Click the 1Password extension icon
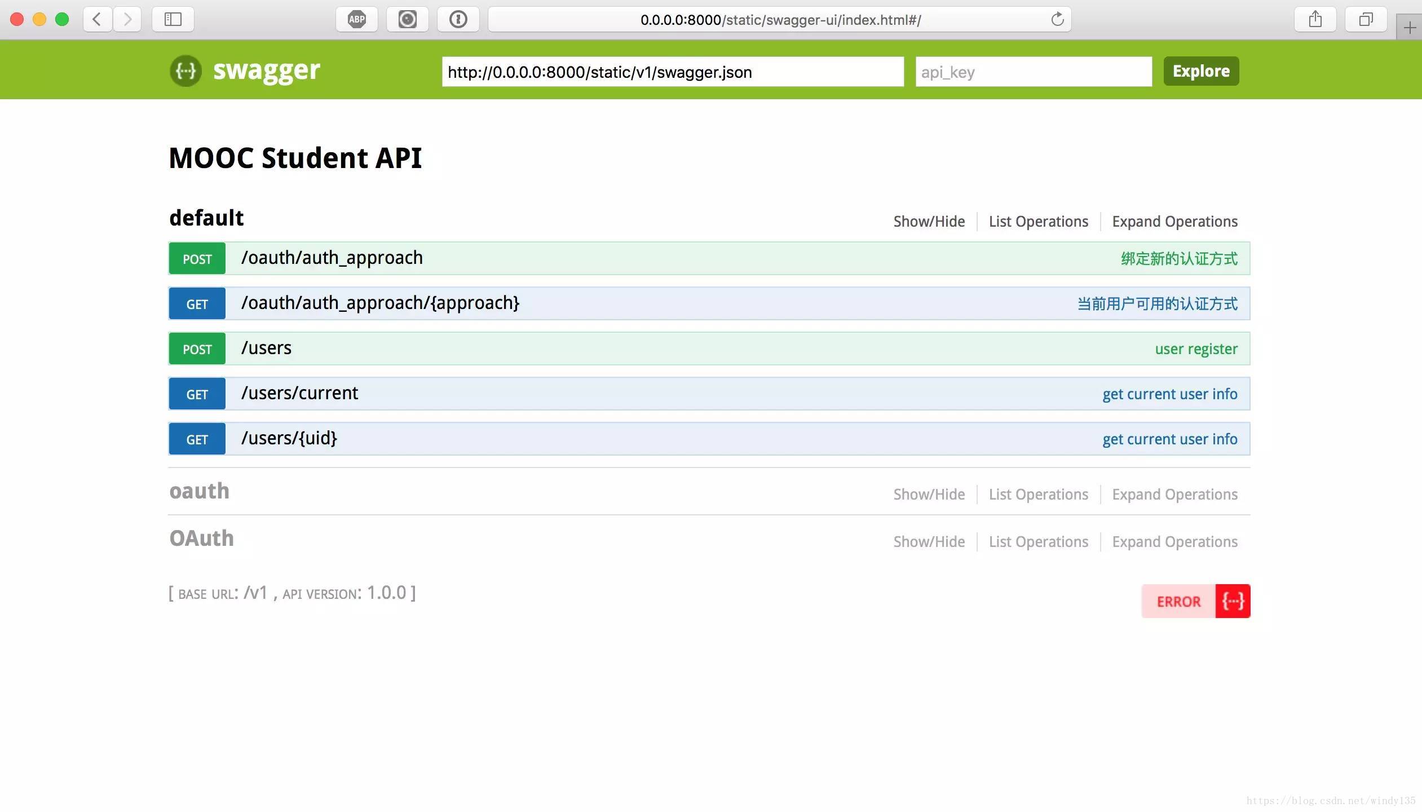Image resolution: width=1422 pixels, height=812 pixels. click(x=458, y=20)
